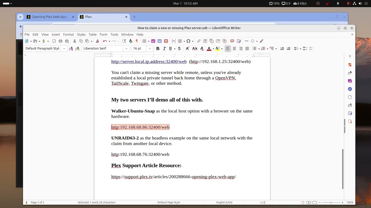Open the File menu

click(27, 34)
